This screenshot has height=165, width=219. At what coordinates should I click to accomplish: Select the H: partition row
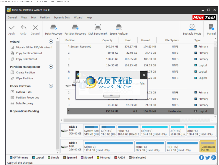click(x=140, y=105)
